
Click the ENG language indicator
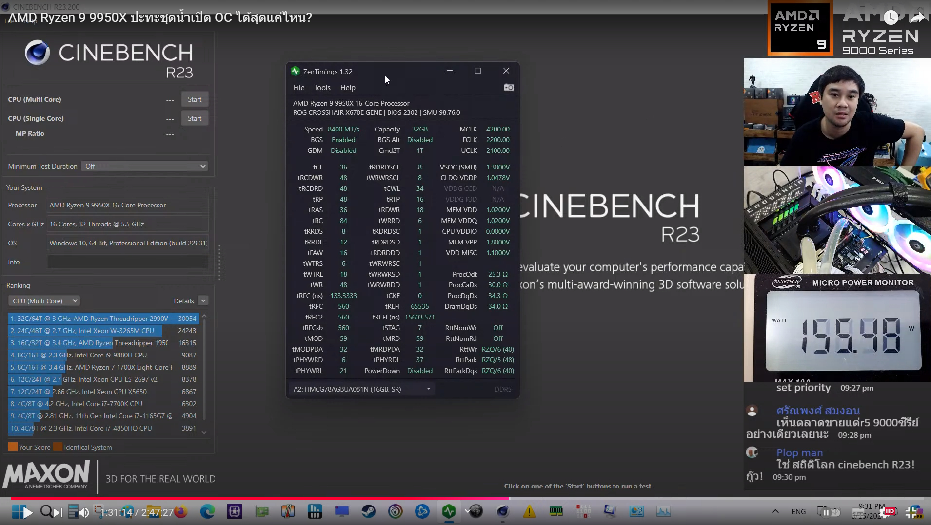[x=798, y=511]
